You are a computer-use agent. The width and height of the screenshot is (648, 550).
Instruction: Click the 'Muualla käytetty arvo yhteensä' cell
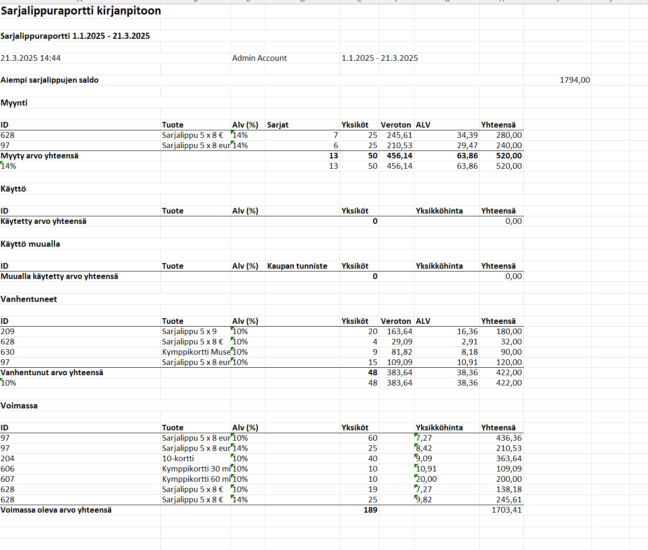pyautogui.click(x=59, y=276)
